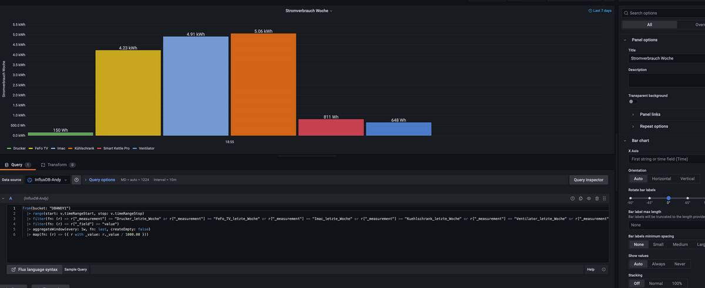Click the query name A label
This screenshot has width=705, height=288.
(11, 199)
